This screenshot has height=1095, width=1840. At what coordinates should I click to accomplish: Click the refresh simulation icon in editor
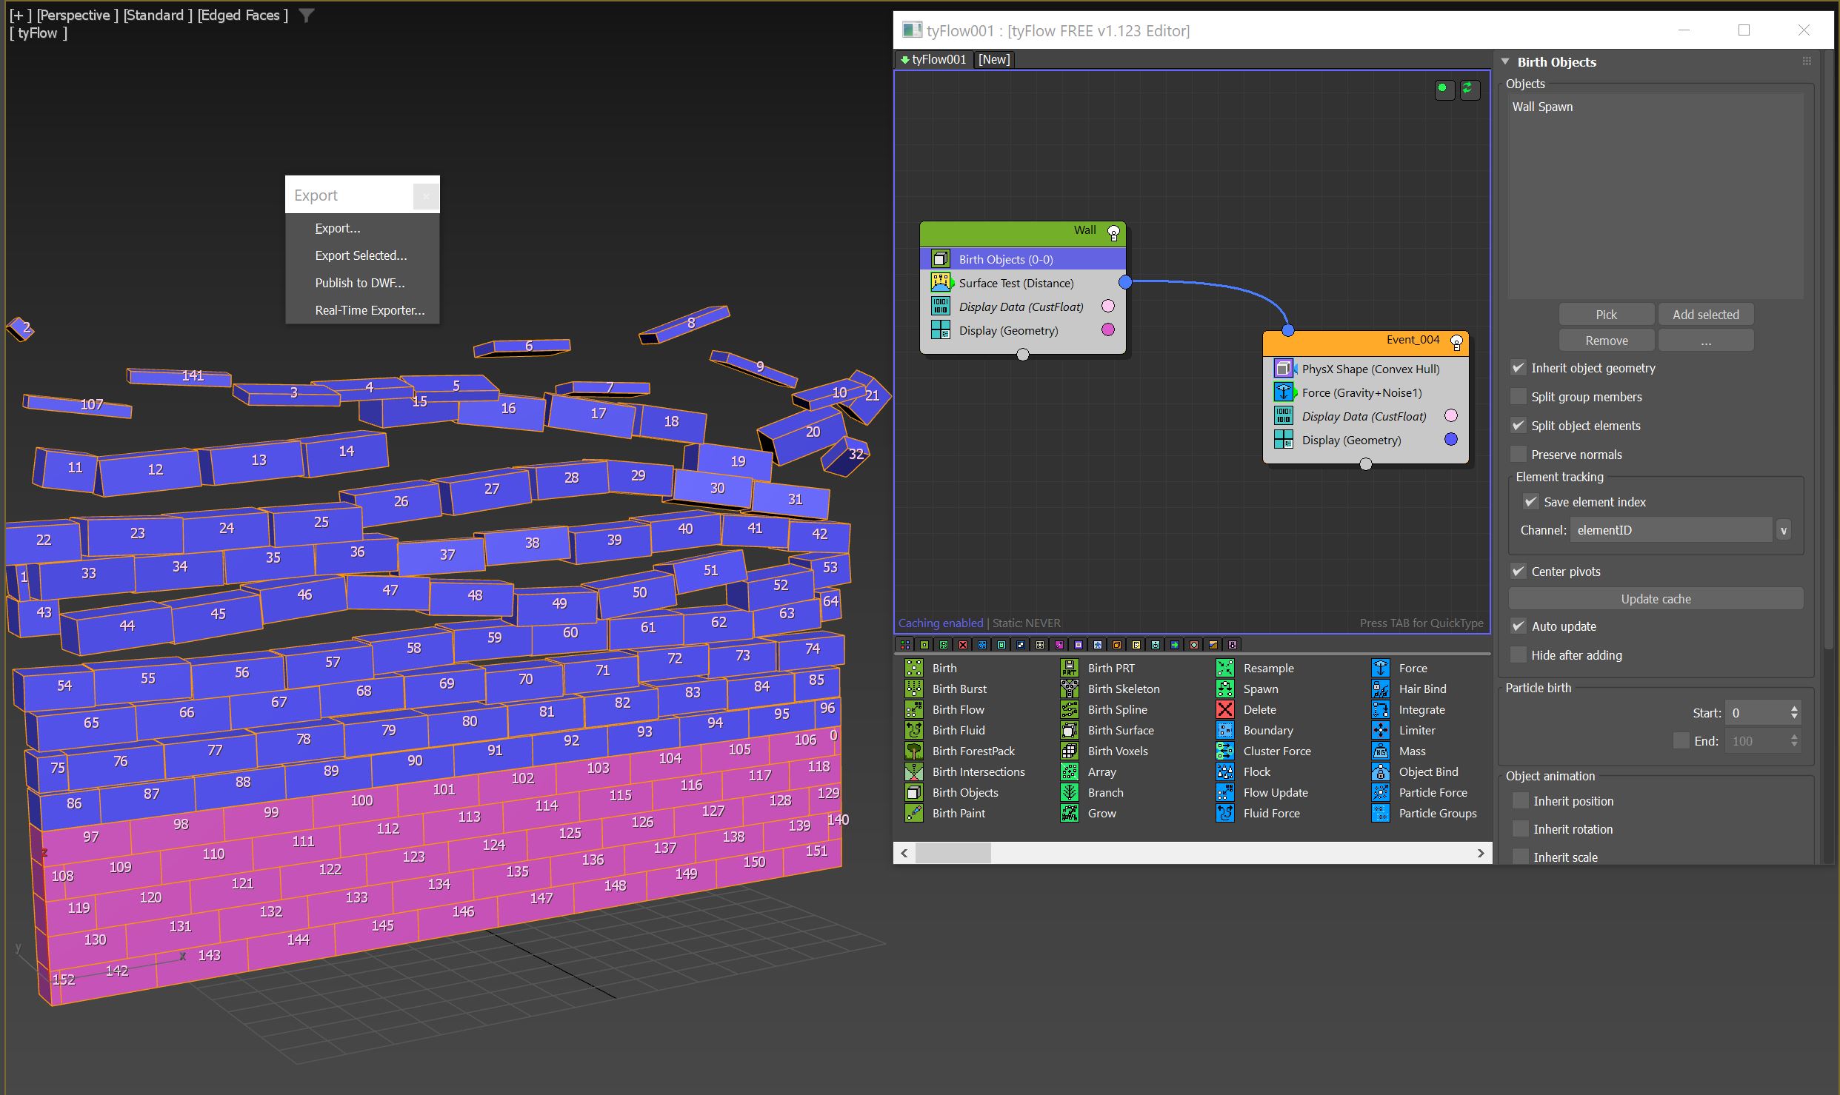coord(1469,89)
